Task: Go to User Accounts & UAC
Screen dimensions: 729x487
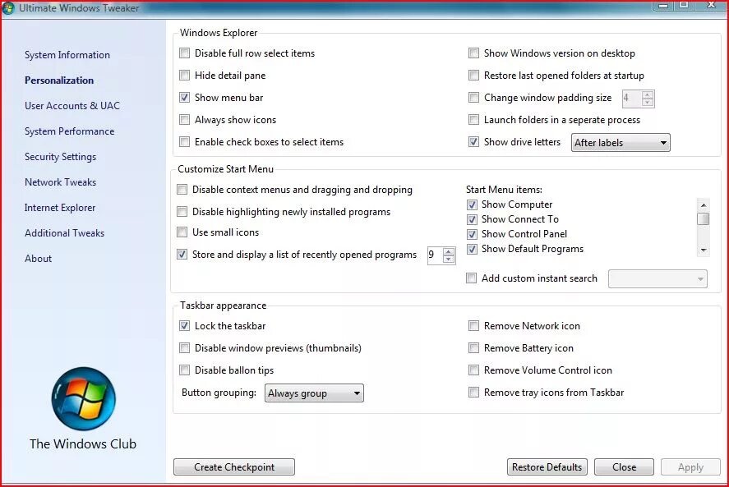Action: click(x=72, y=106)
